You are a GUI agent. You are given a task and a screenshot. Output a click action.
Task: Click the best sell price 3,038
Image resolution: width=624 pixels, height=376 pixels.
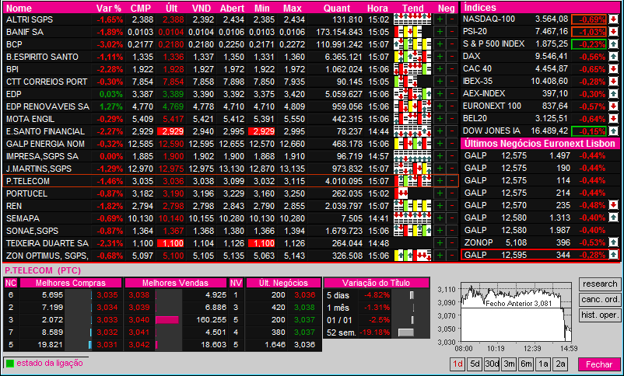[139, 295]
